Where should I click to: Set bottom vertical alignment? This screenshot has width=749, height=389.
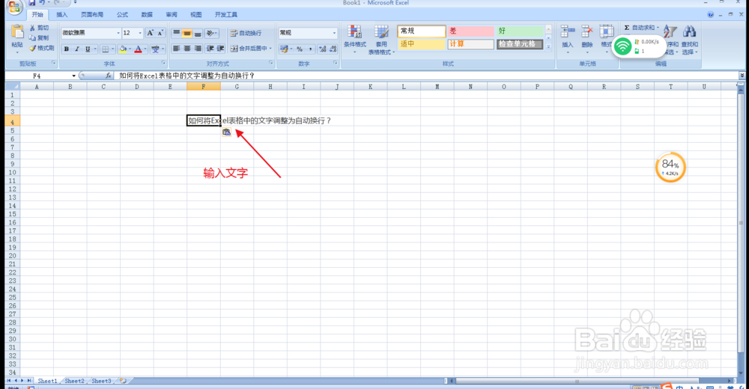197,33
